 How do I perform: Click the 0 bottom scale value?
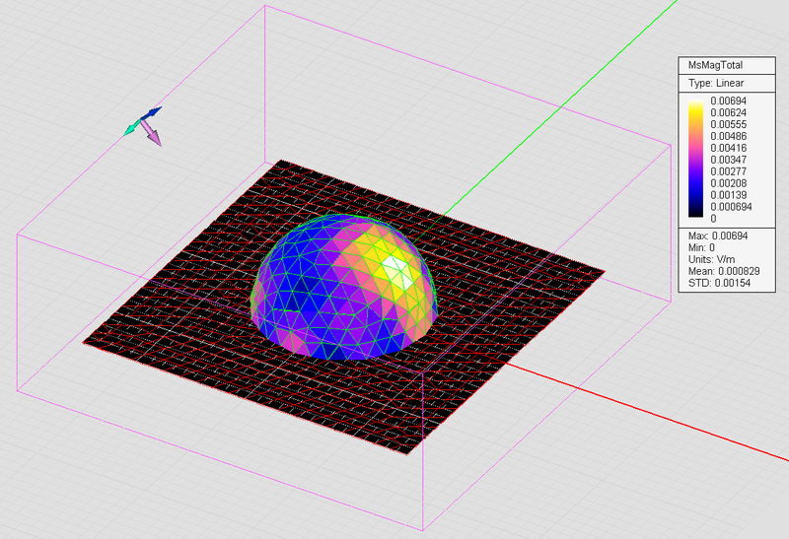click(x=713, y=218)
